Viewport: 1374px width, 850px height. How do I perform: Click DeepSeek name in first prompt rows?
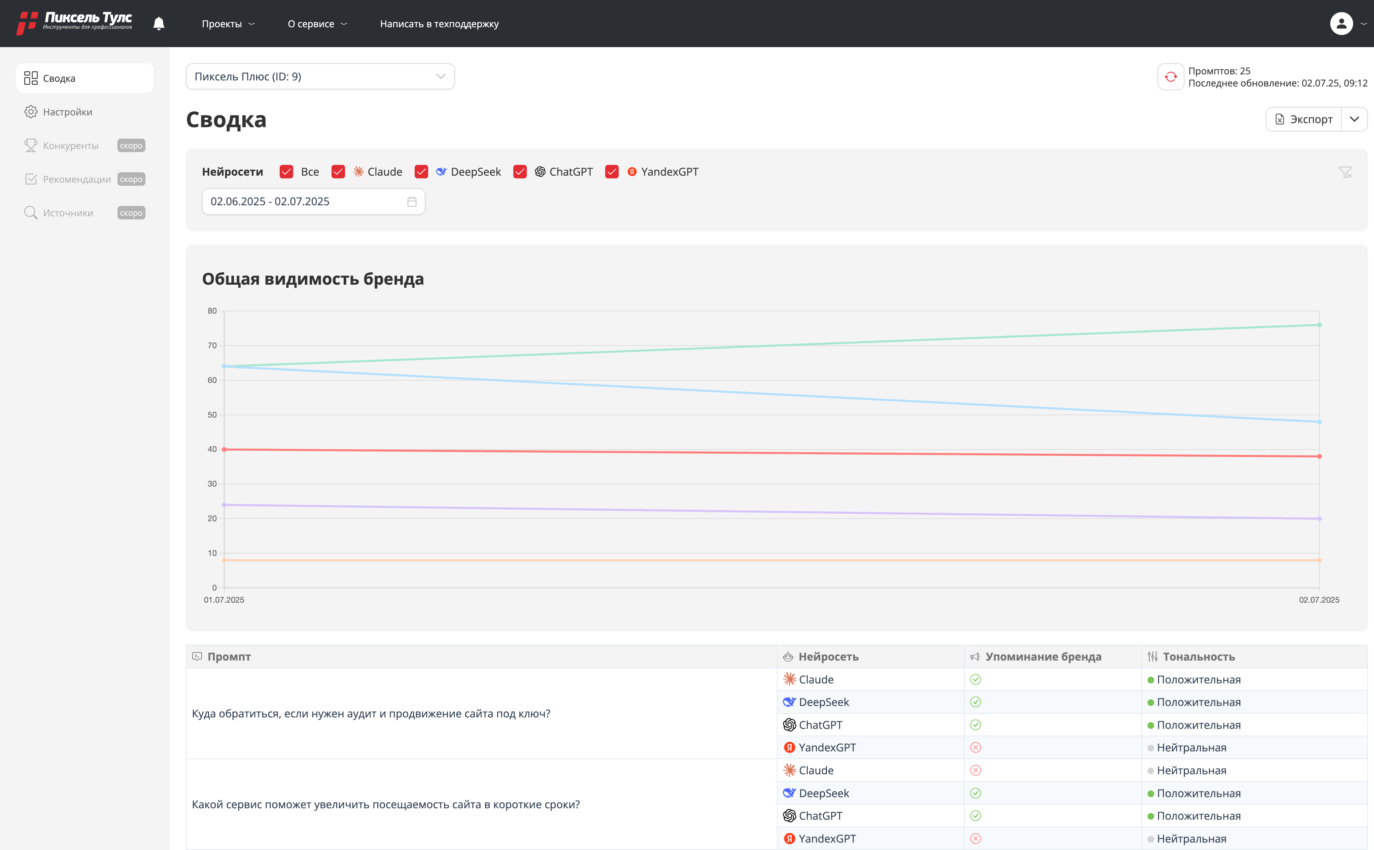pos(824,702)
